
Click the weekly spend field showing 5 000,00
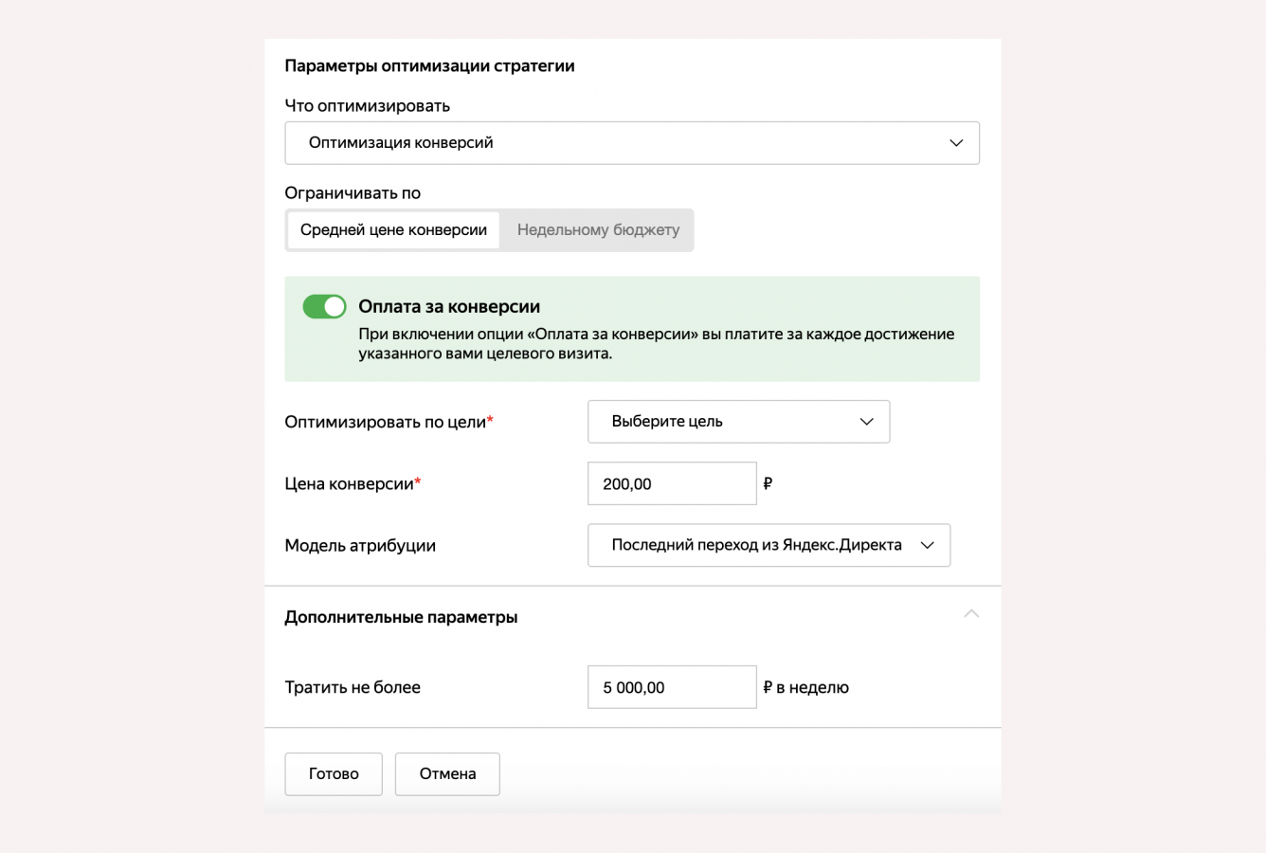pos(671,688)
